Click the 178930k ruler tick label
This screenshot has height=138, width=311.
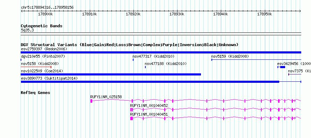click(x=177, y=14)
